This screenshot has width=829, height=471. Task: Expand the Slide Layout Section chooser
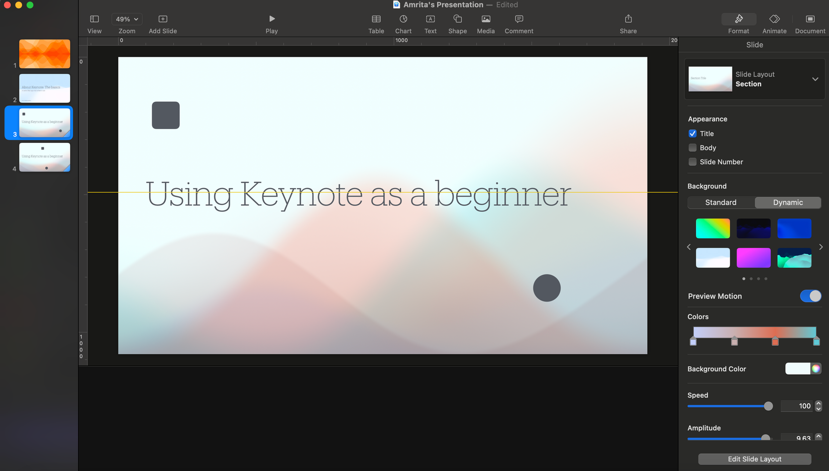pyautogui.click(x=815, y=79)
